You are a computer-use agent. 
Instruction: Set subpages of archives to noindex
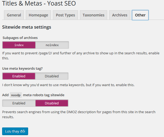[52, 45]
